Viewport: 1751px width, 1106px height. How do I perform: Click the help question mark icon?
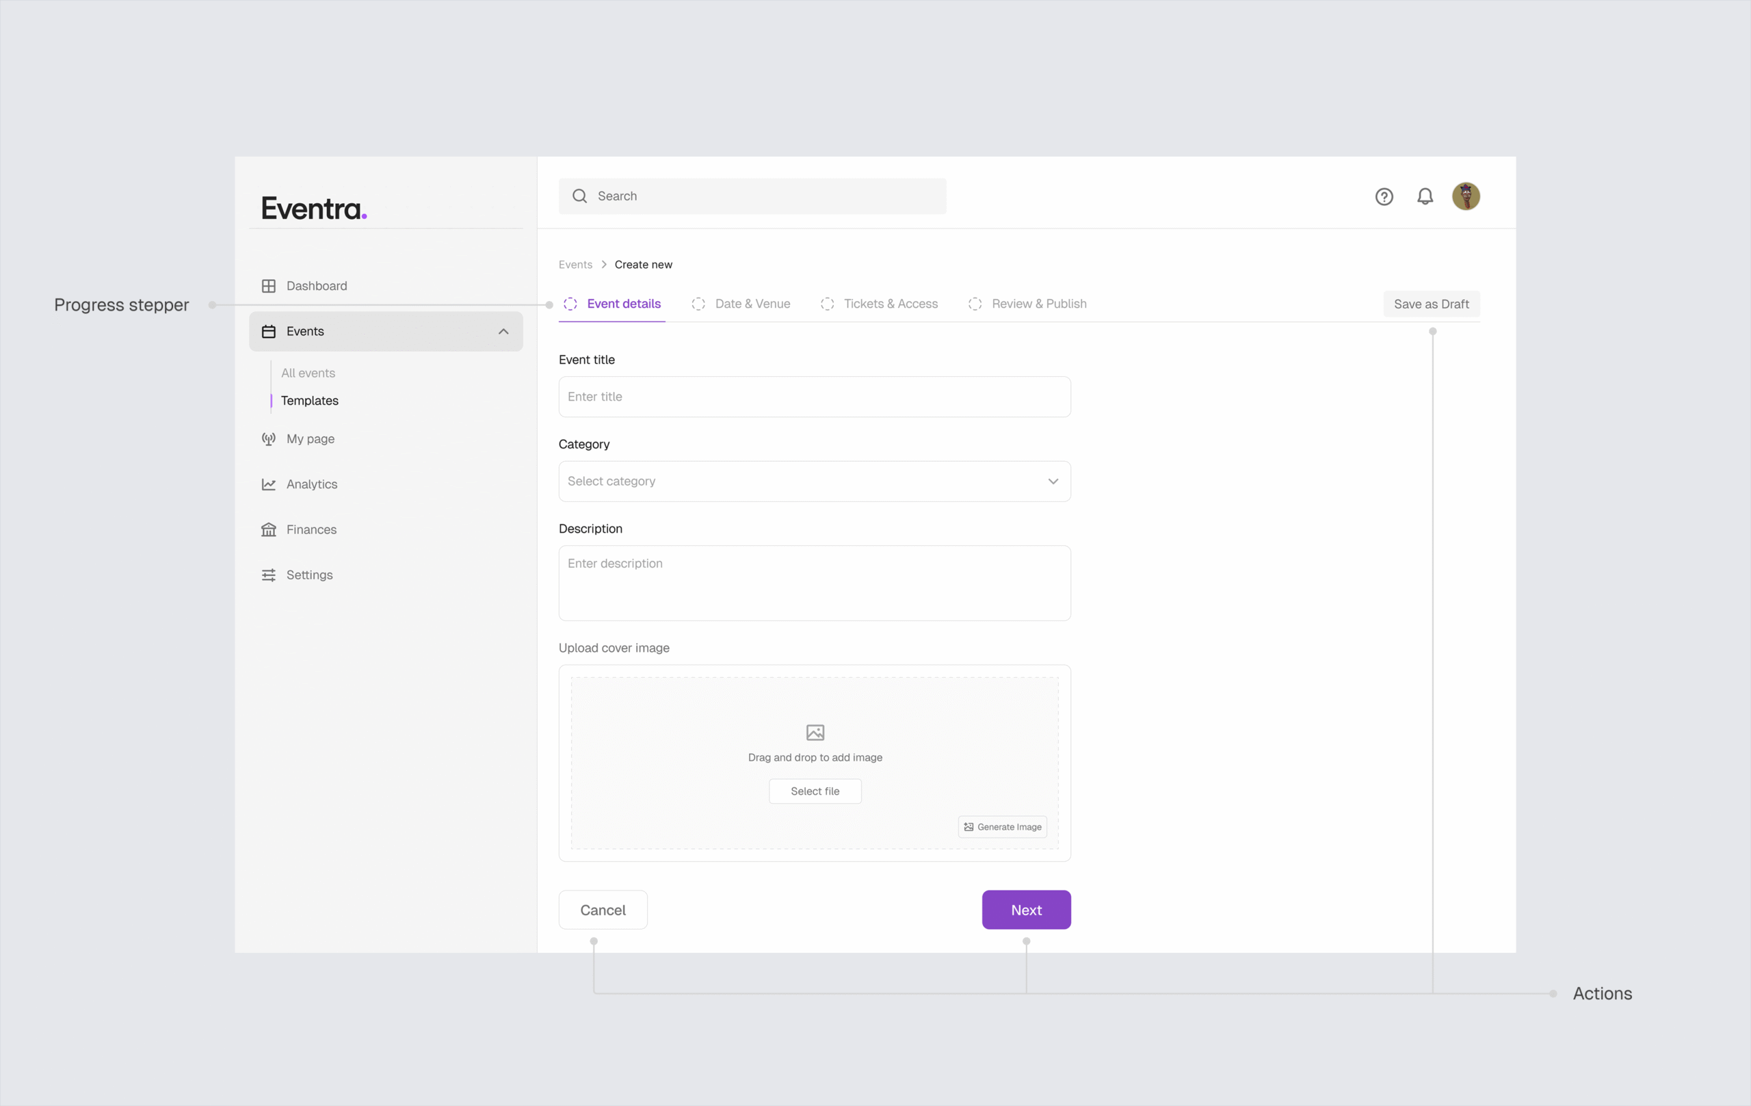click(1384, 196)
